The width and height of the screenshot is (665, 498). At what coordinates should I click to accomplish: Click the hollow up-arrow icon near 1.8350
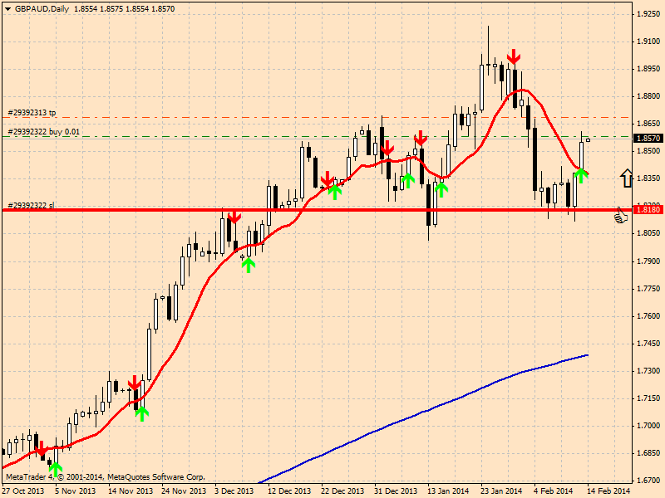coord(627,178)
